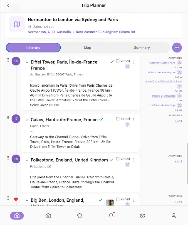This screenshot has height=225, width=188.
Task: Show info for Citadines Opéra Paris
Action: 179,62
